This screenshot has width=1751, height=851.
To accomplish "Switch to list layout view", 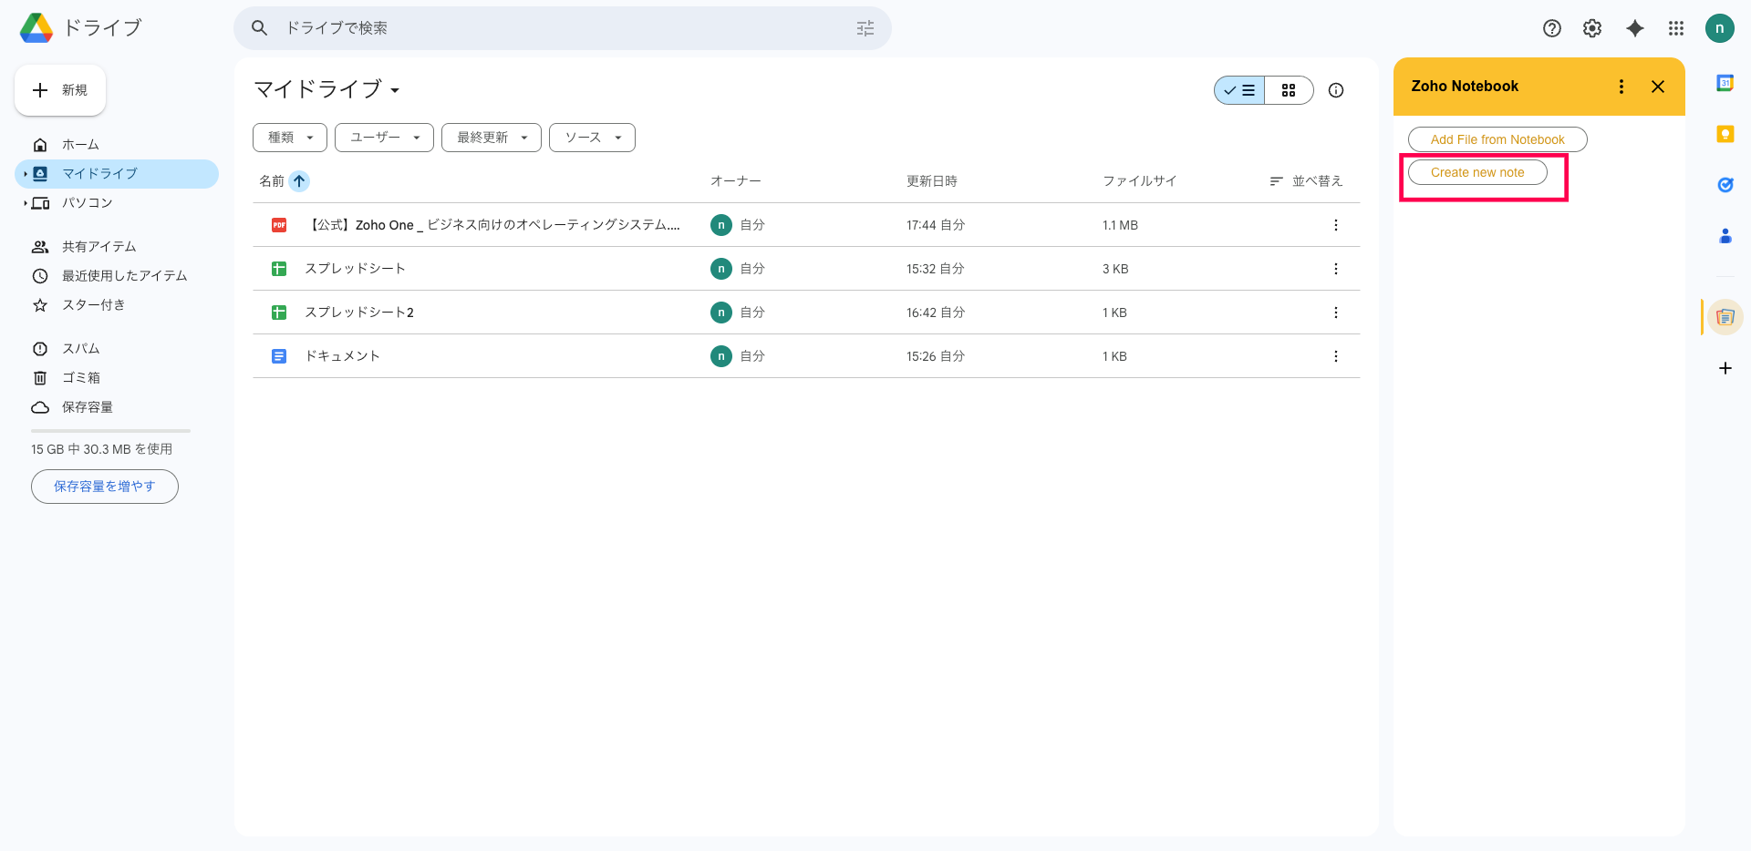I will click(x=1239, y=90).
